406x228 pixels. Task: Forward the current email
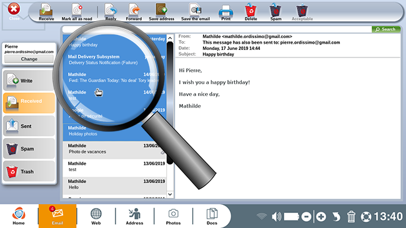(x=134, y=12)
